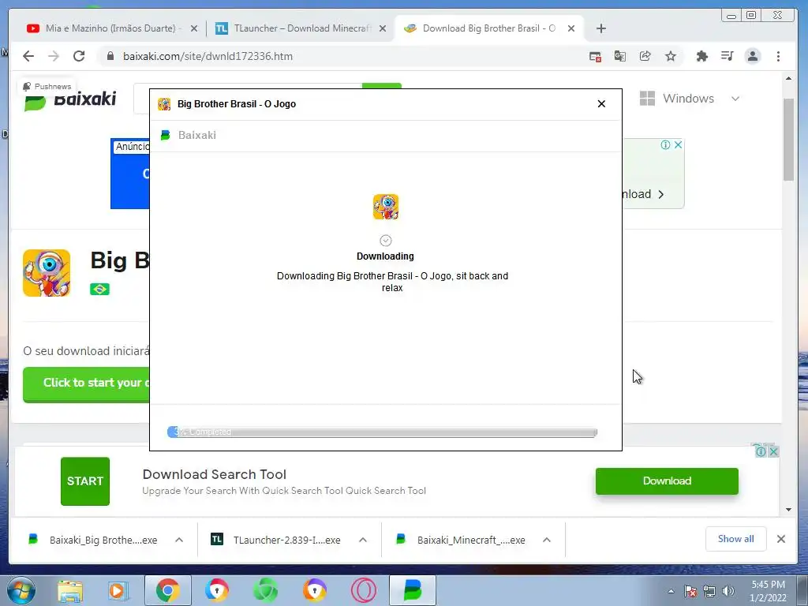Click the Baixaki site logo

click(70, 99)
